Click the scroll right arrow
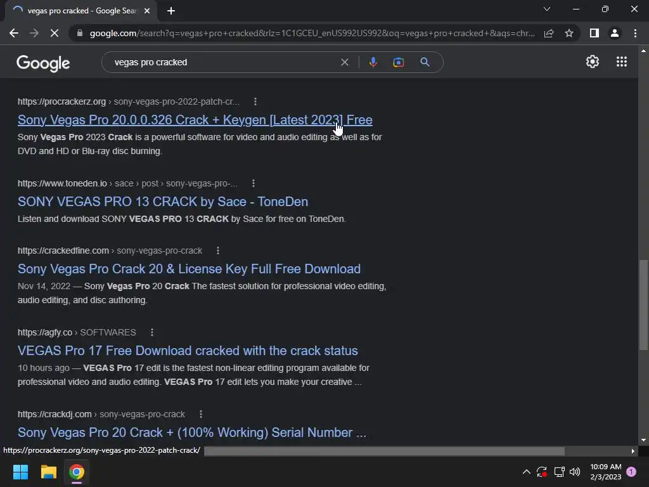The width and height of the screenshot is (649, 487). tap(633, 451)
